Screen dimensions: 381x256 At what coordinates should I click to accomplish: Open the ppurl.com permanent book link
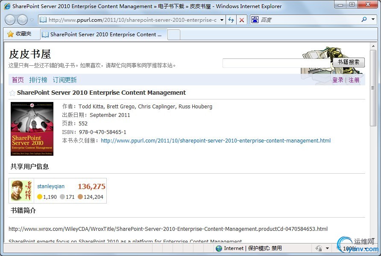point(216,140)
